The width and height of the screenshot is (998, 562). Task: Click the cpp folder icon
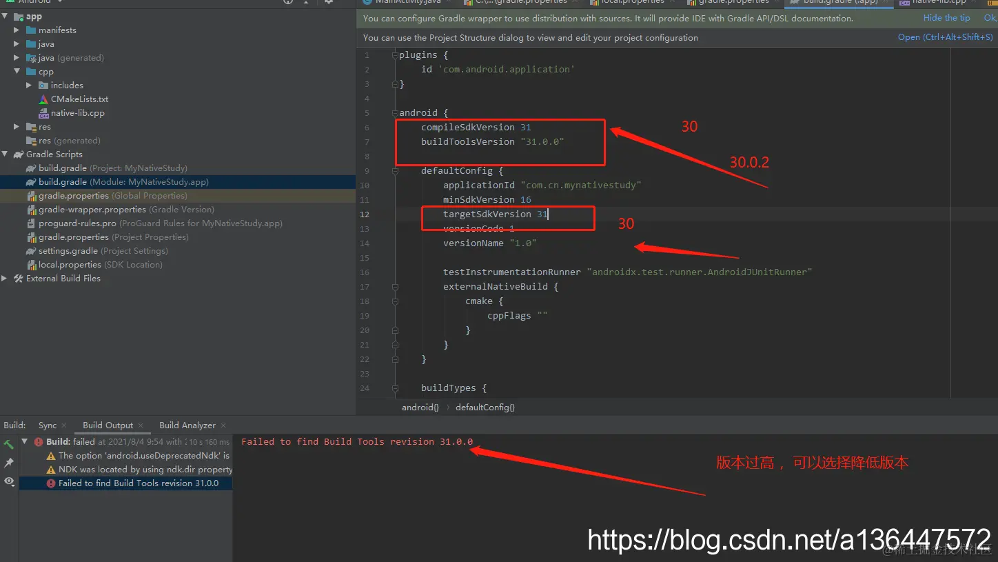[x=31, y=72]
